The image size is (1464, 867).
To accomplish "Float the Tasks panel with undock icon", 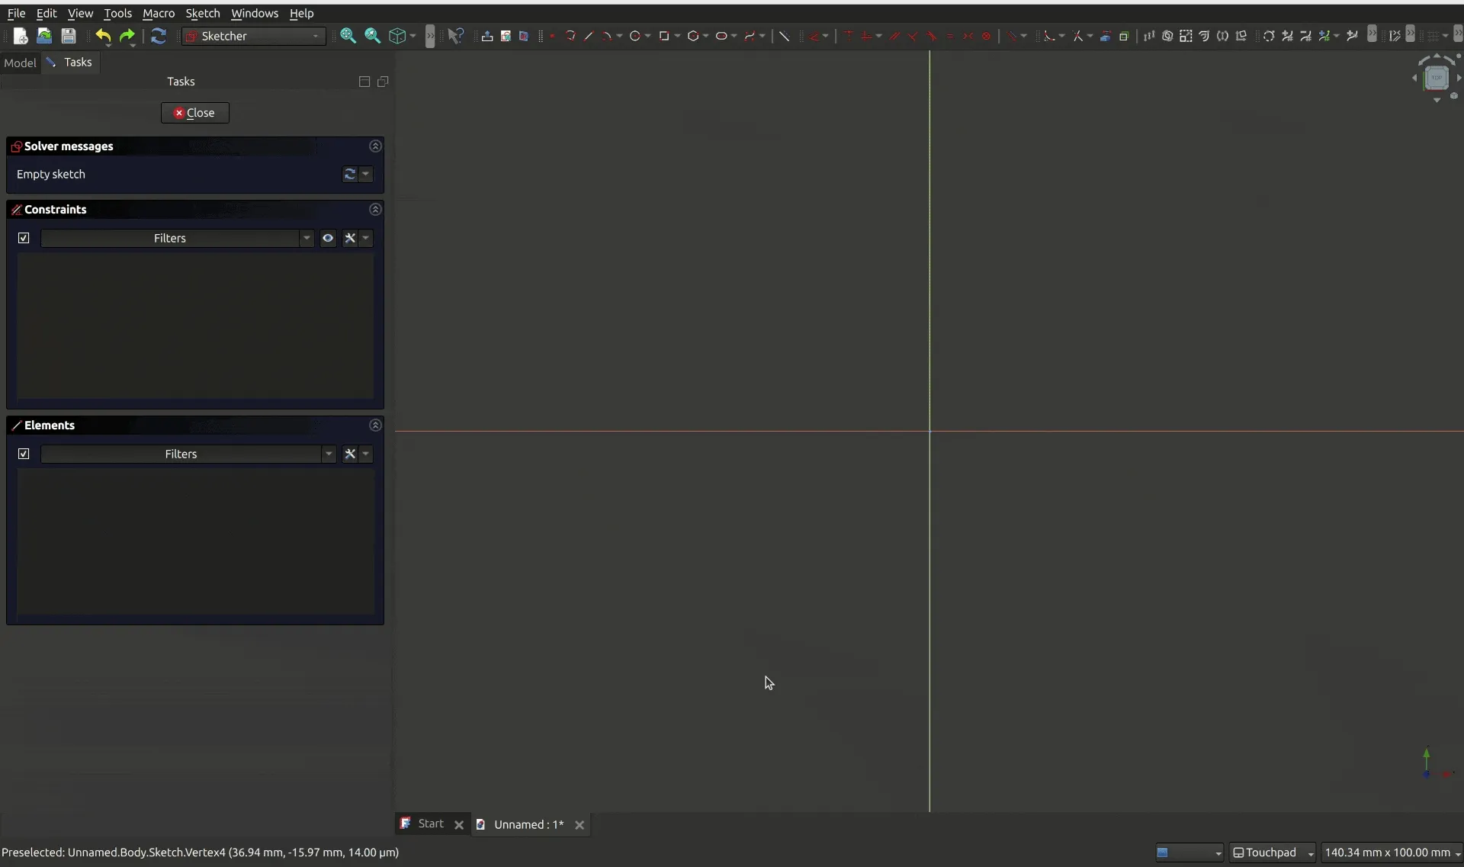I will pyautogui.click(x=383, y=82).
